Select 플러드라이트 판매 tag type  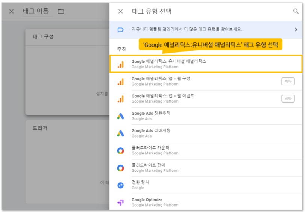pyautogui.click(x=206, y=168)
